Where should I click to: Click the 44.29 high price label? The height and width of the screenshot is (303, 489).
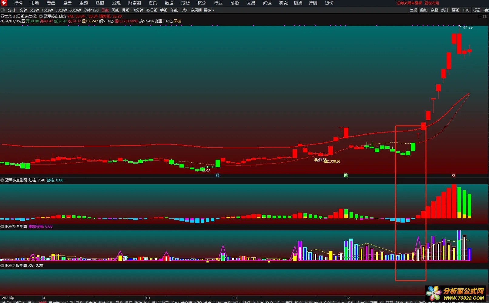(468, 28)
